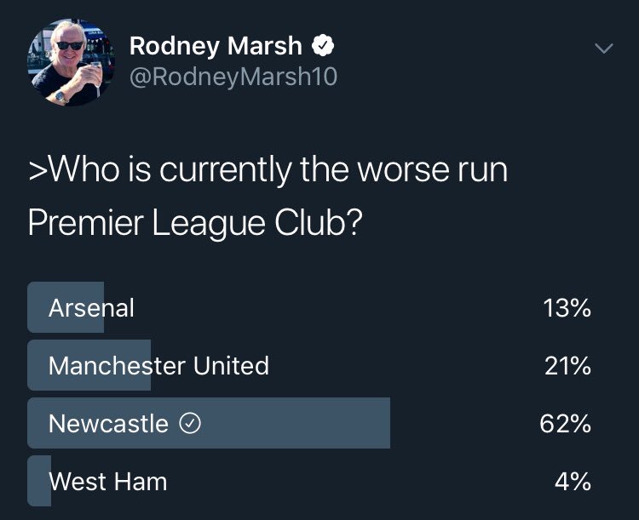Viewport: 639px width, 520px height.
Task: Click the Newcastle poll bar fill
Action: coord(209,424)
